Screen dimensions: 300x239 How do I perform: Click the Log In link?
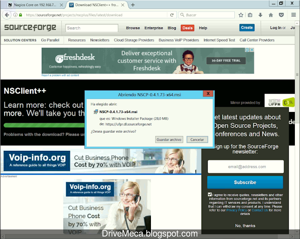pos(276,28)
